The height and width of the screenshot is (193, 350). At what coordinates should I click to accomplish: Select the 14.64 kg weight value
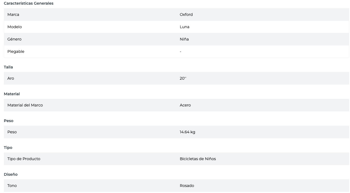tap(187, 132)
